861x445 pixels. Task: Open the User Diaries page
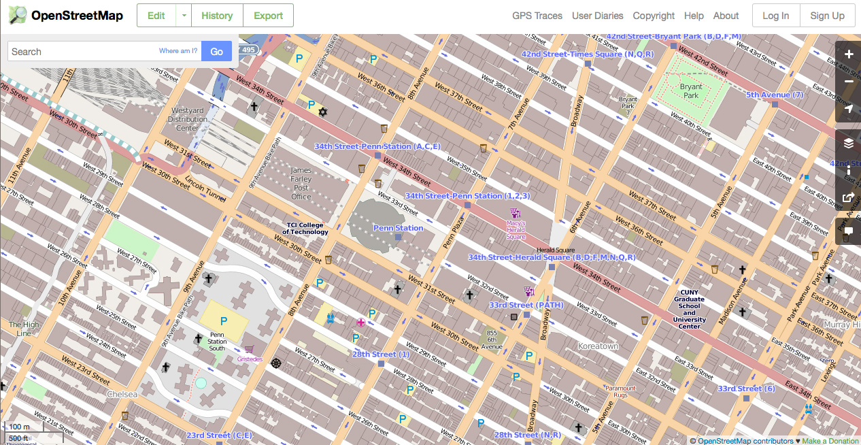[x=597, y=16]
